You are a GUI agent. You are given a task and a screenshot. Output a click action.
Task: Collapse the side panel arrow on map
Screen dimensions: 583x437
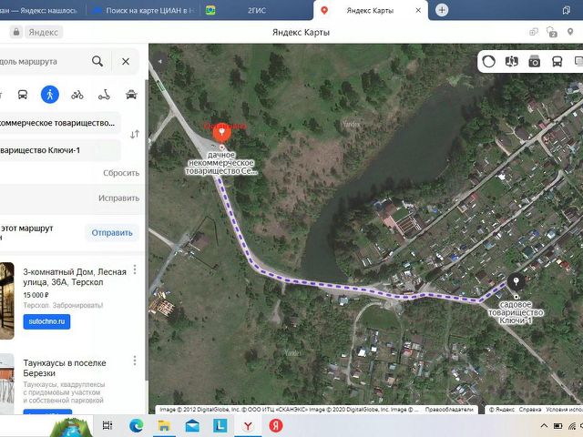coord(160,61)
